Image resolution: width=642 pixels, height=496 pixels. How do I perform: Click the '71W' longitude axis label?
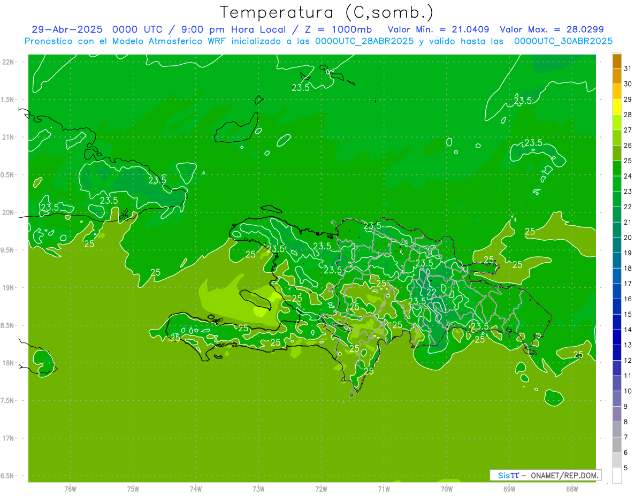tap(384, 489)
